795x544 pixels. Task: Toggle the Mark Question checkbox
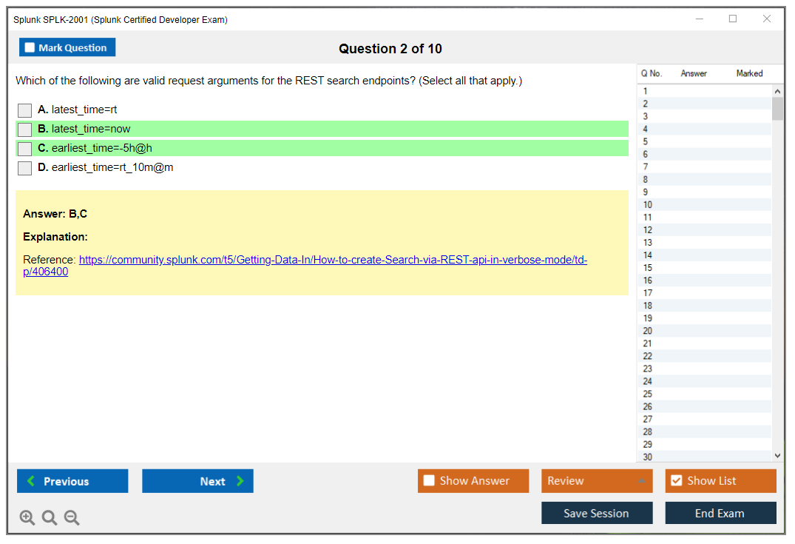(x=30, y=48)
